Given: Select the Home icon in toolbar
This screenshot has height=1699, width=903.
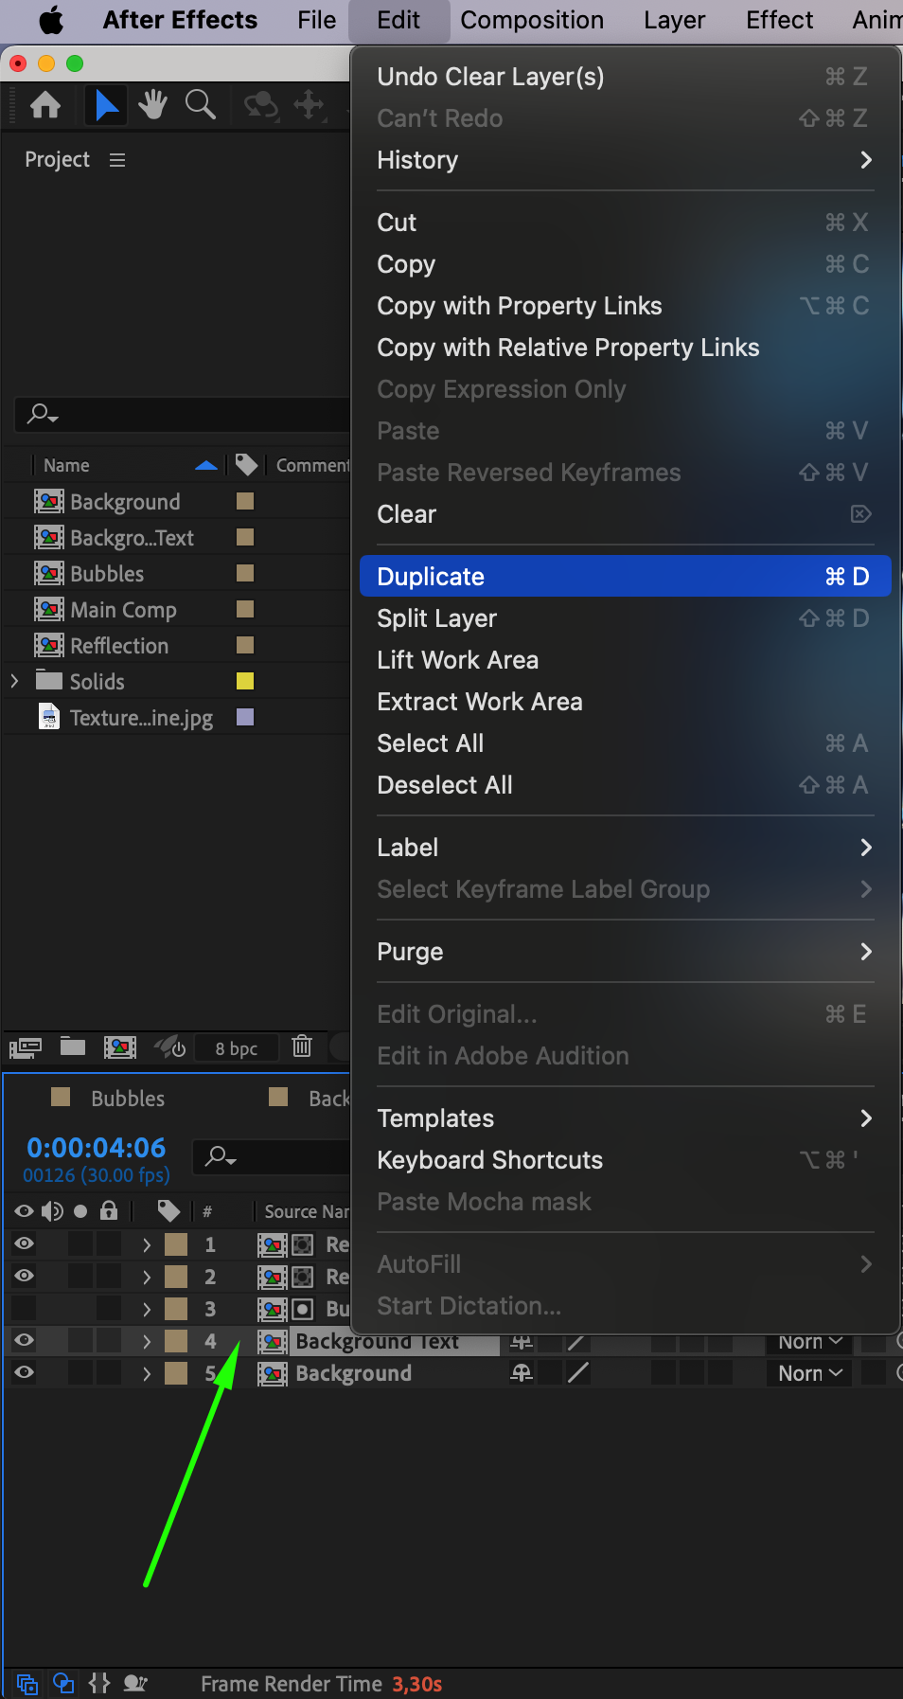Looking at the screenshot, I should 45,105.
